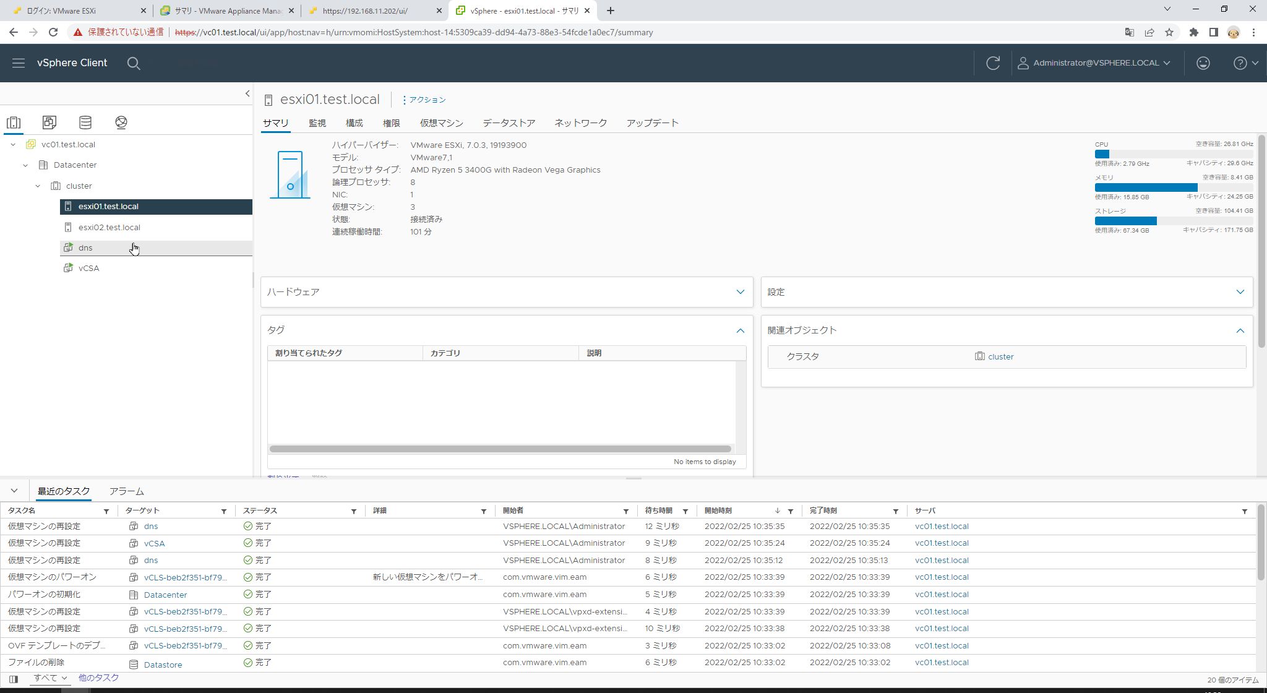Filter the ターゲット column
Screen dimensions: 1267x693
tap(224, 511)
